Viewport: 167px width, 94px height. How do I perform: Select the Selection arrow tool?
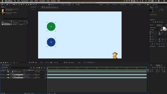click(x=5, y=5)
